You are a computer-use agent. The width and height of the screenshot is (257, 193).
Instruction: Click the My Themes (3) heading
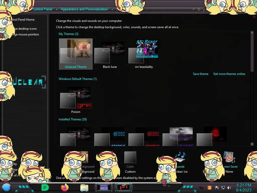point(69,34)
